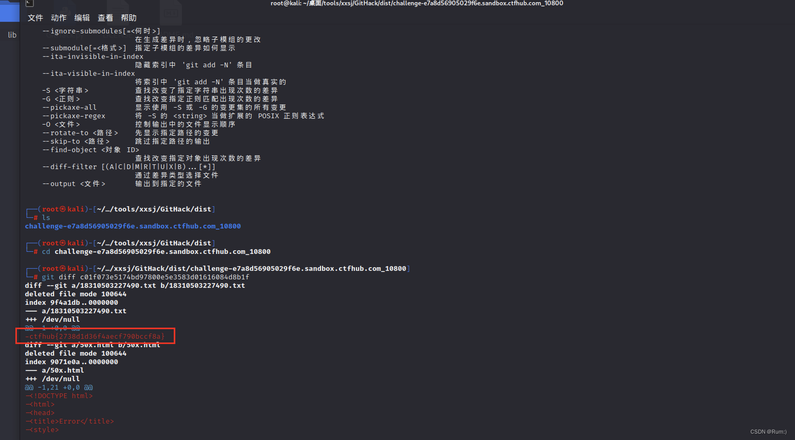Click the -<html> removed line
795x440 pixels.
pos(40,404)
